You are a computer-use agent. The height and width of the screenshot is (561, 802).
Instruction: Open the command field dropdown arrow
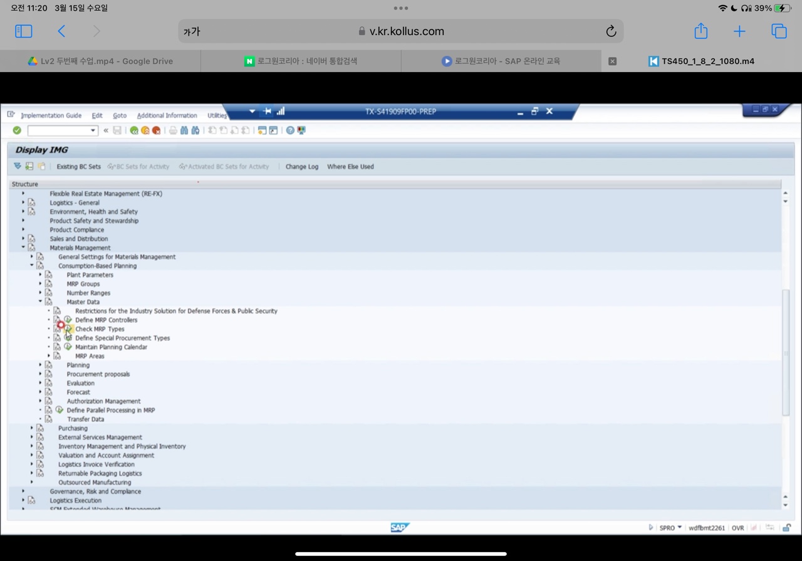click(x=93, y=130)
